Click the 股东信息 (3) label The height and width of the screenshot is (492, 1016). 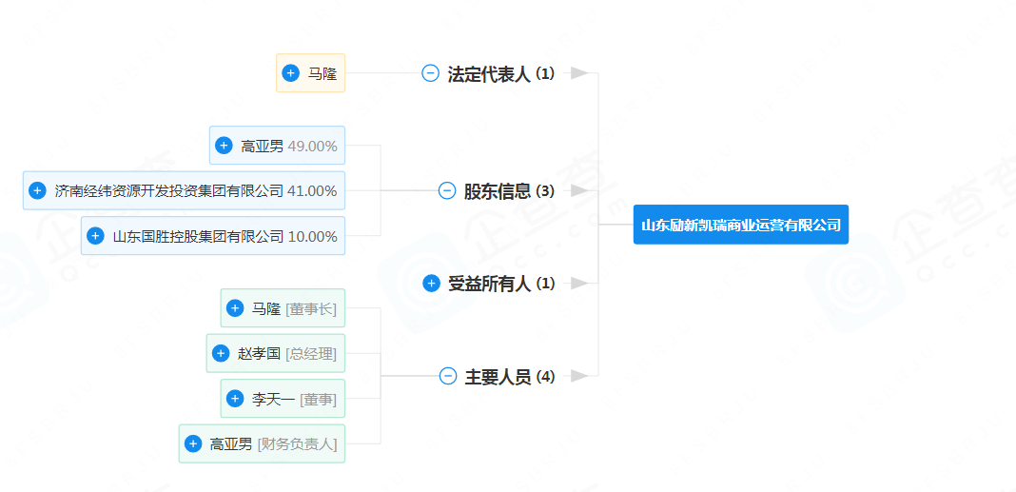pyautogui.click(x=508, y=191)
